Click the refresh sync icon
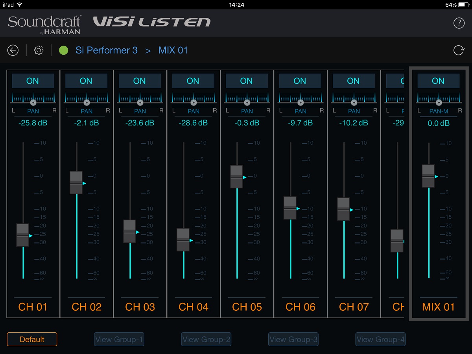This screenshot has width=472, height=354. click(459, 50)
